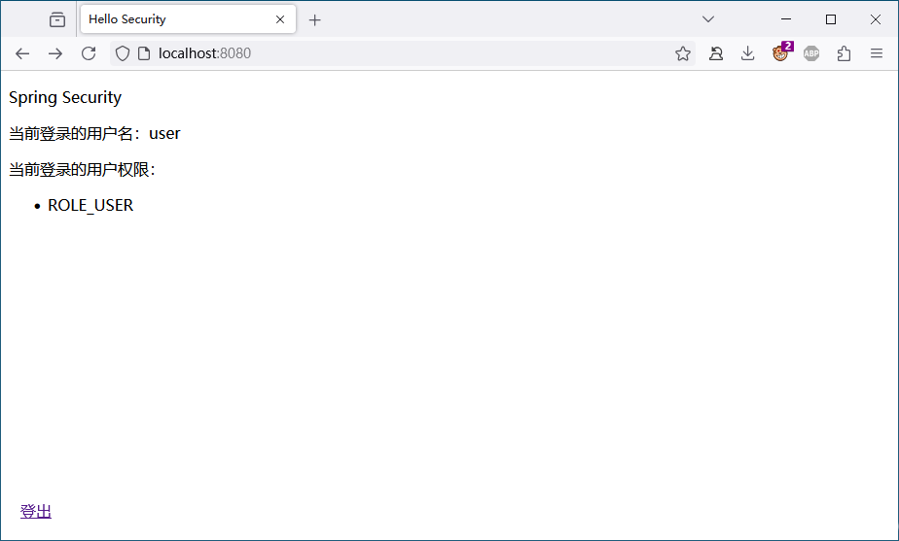Close the browser window
The height and width of the screenshot is (541, 899).
coord(876,19)
